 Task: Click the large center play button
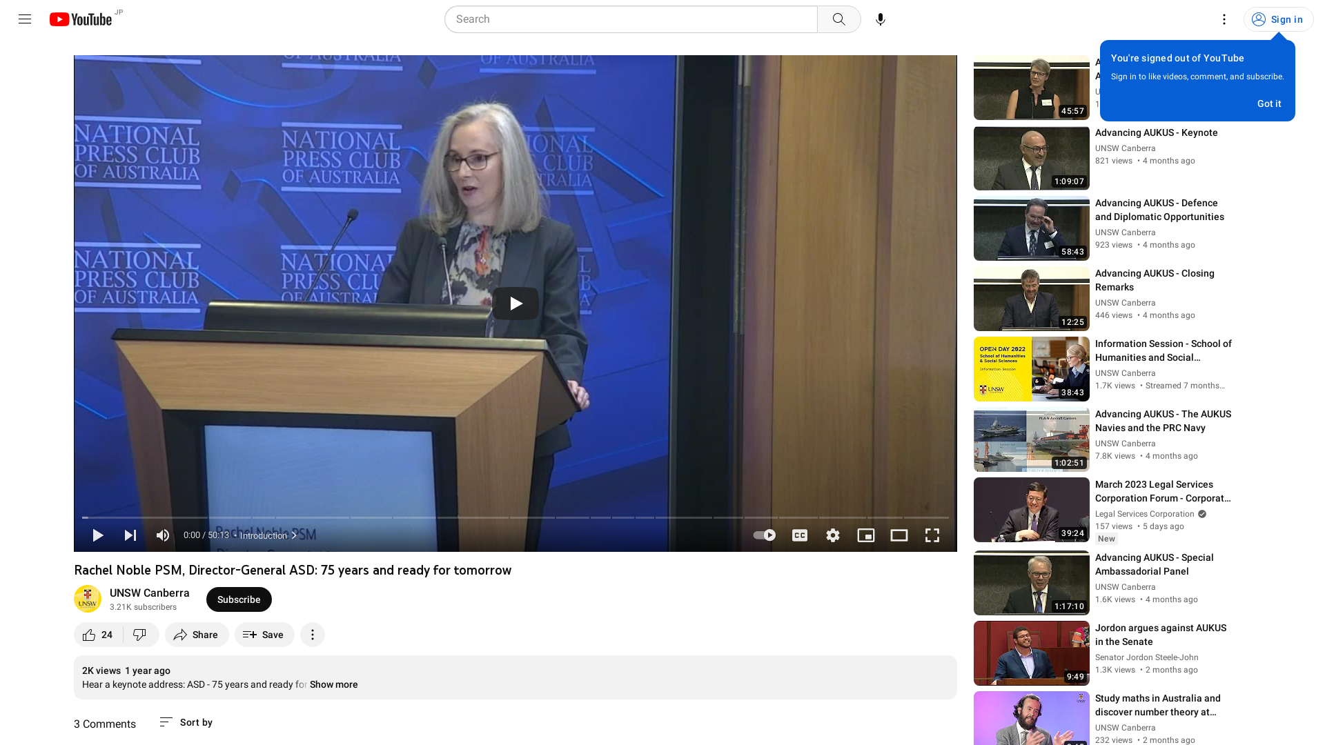coord(516,304)
